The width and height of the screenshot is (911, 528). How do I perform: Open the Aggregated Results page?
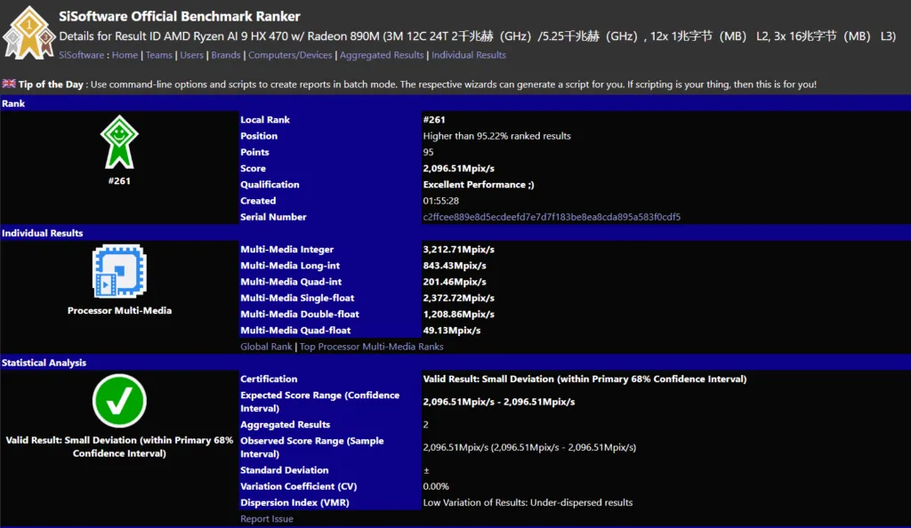(382, 54)
